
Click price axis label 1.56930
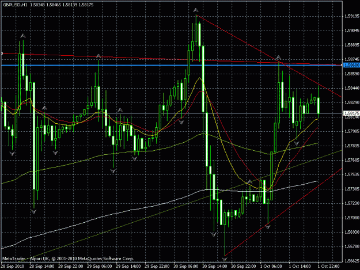[x=351, y=232]
